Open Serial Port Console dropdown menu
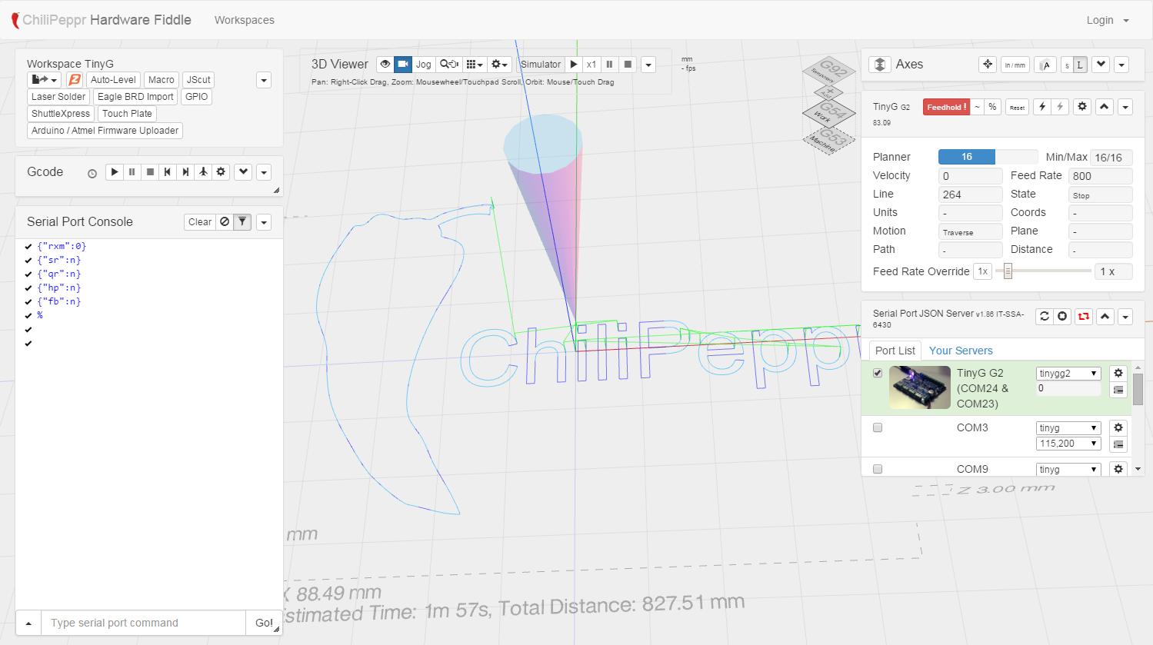 264,222
